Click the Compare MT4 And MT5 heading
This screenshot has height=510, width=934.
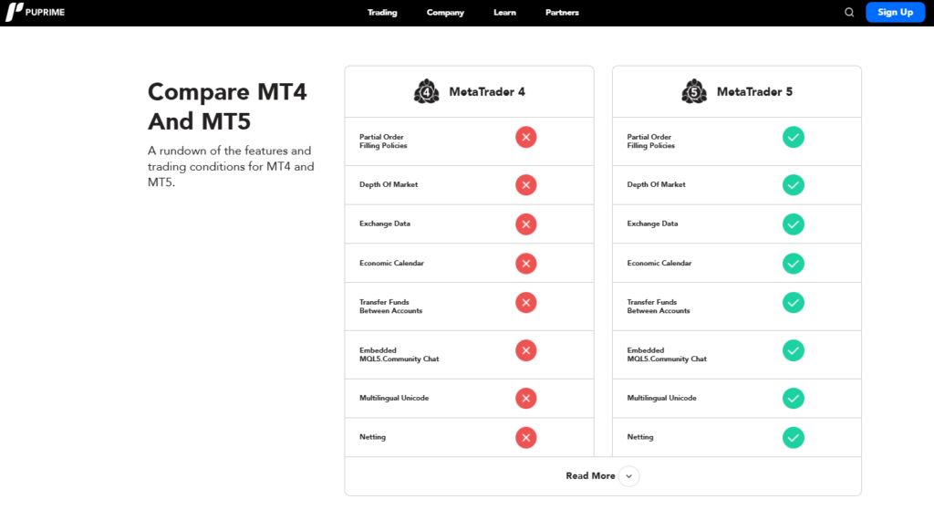click(x=227, y=107)
